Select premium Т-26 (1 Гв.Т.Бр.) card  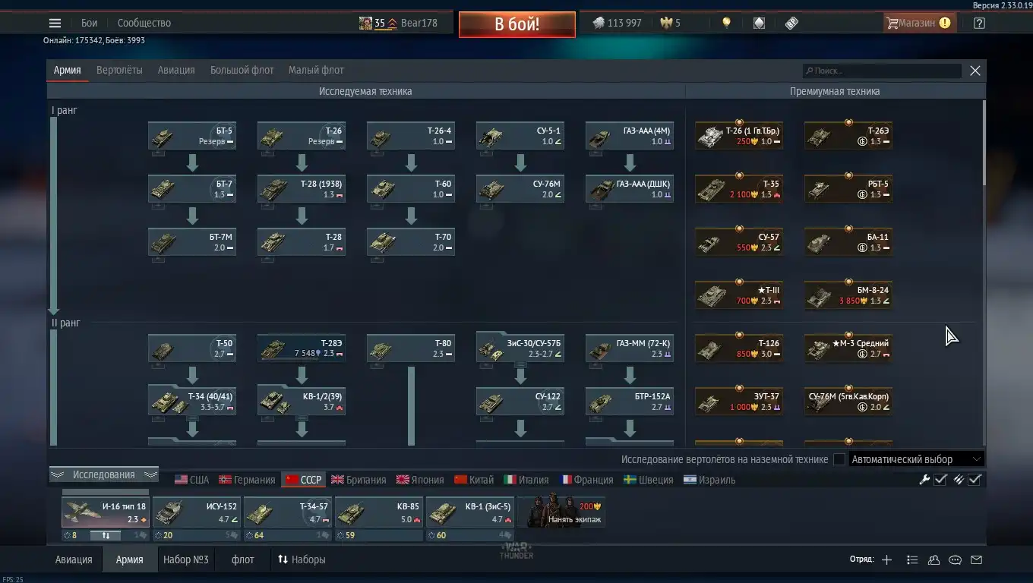739,136
